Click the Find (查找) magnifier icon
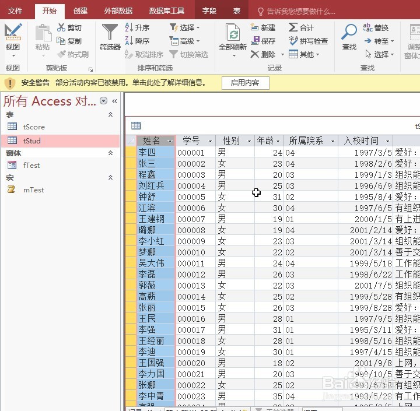Image resolution: width=420 pixels, height=411 pixels. click(x=349, y=31)
